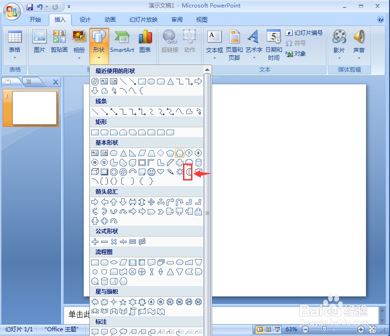
Task: Switch to the 设计 tab
Action: tap(85, 19)
